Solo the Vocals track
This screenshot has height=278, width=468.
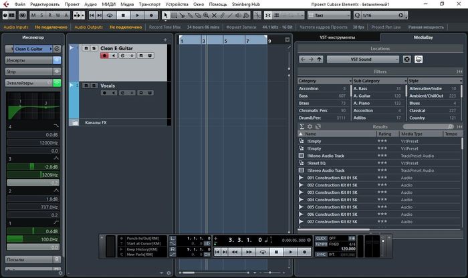point(94,86)
